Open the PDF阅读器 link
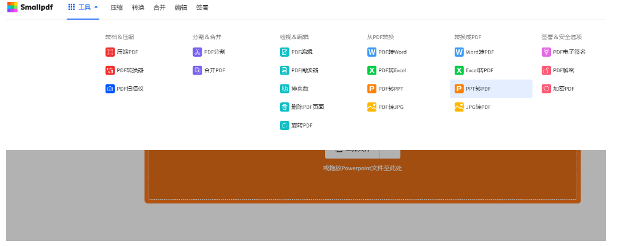 tap(305, 70)
